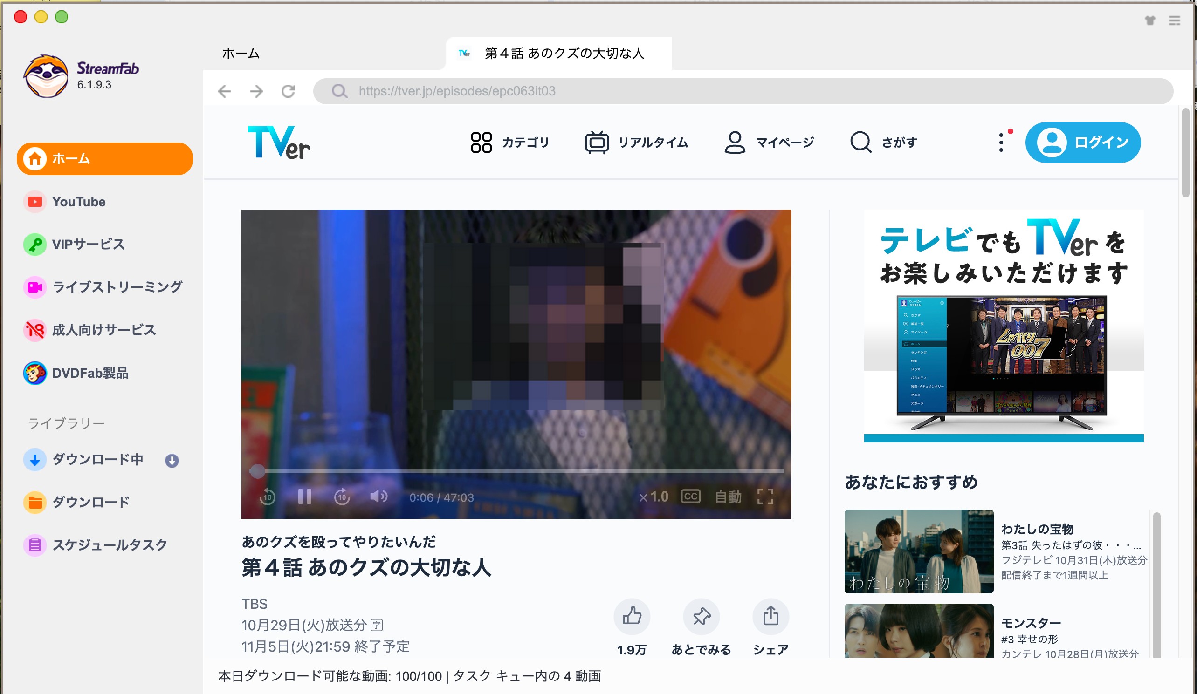Open the ×1.0 playback speed selector
This screenshot has width=1197, height=694.
[654, 497]
